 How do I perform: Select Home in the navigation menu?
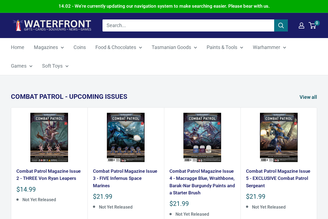(x=17, y=47)
